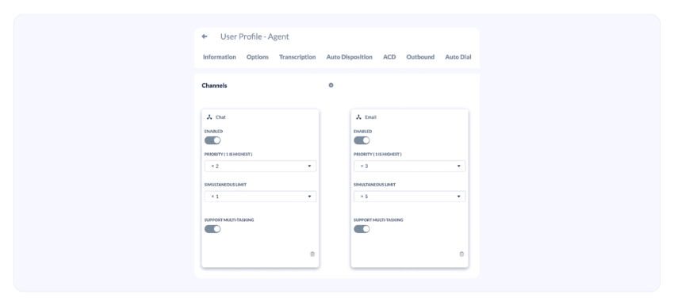Image resolution: width=674 pixels, height=306 pixels.
Task: Open the Chat simultaneous limit dropdown
Action: [x=261, y=197]
